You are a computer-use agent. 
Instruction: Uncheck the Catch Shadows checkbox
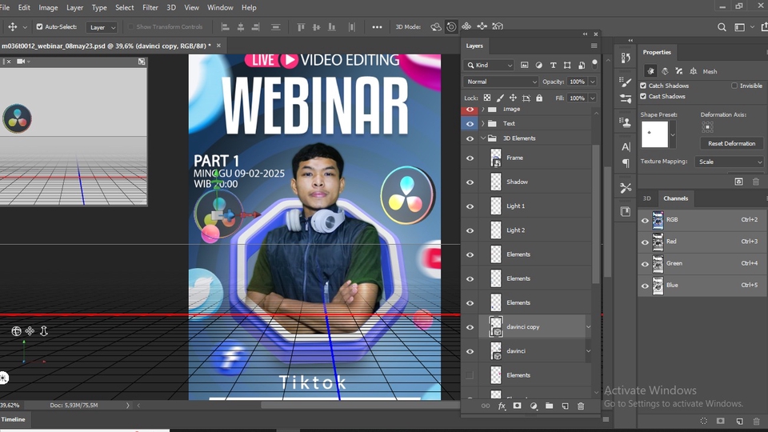(643, 86)
